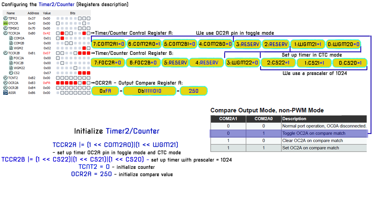This screenshot has height=210, width=374.
Task: Collapse the TCCR2B register entry
Action: point(6,53)
